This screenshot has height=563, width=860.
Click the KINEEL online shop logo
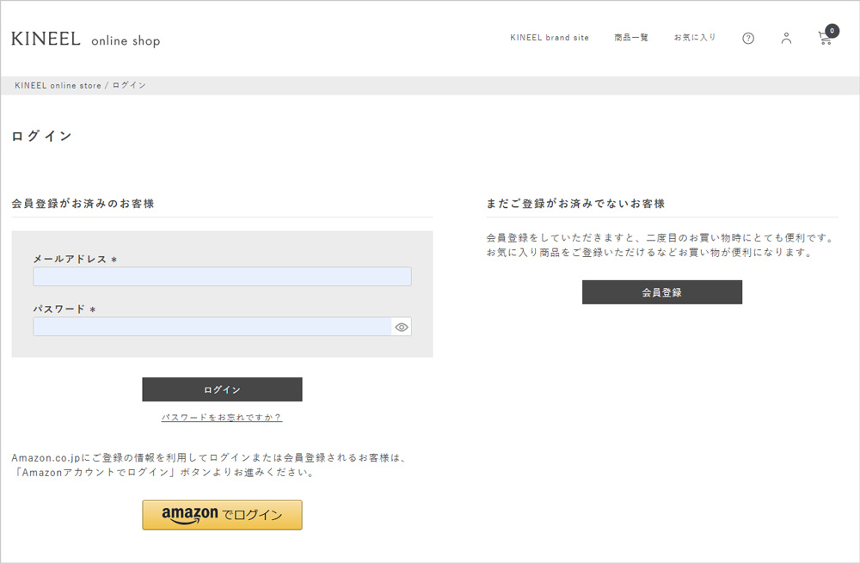(x=85, y=40)
